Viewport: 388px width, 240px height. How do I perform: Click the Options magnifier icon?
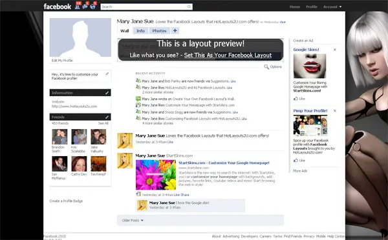click(x=266, y=66)
